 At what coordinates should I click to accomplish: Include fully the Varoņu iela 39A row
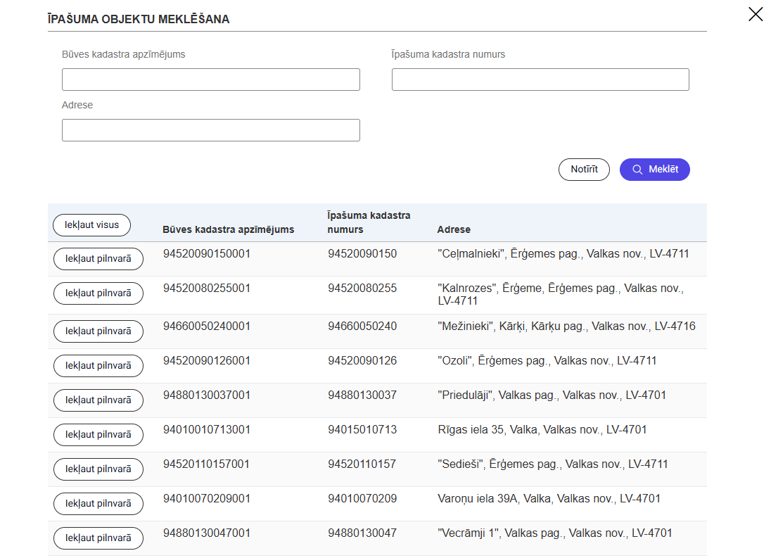click(98, 504)
